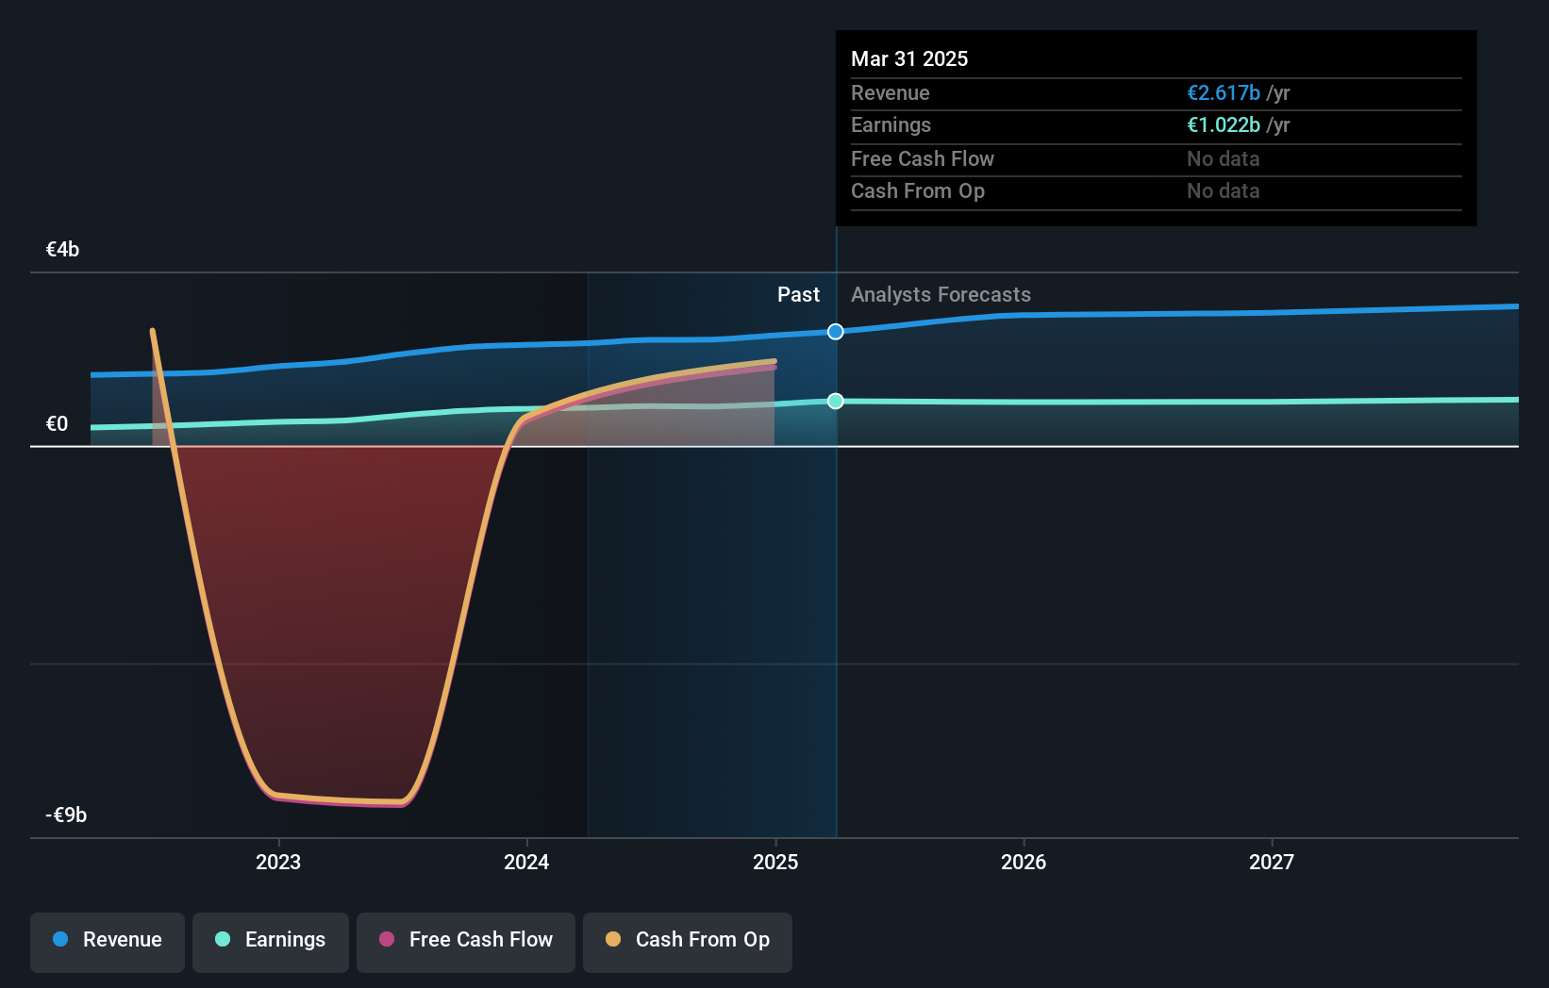Click the Earnings value in the tooltip

tap(1224, 124)
